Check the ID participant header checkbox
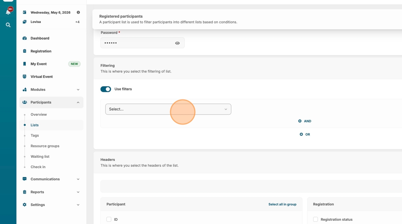Viewport: 402px width, 224px height. tap(109, 219)
